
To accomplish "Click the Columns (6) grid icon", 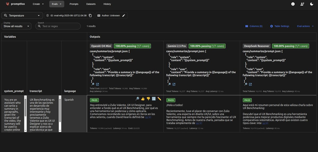I will click(247, 26).
